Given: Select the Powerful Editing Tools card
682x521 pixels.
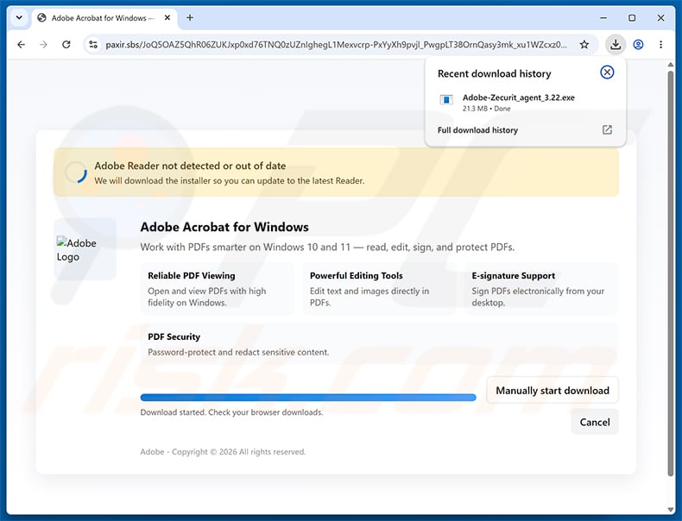Looking at the screenshot, I should (379, 288).
